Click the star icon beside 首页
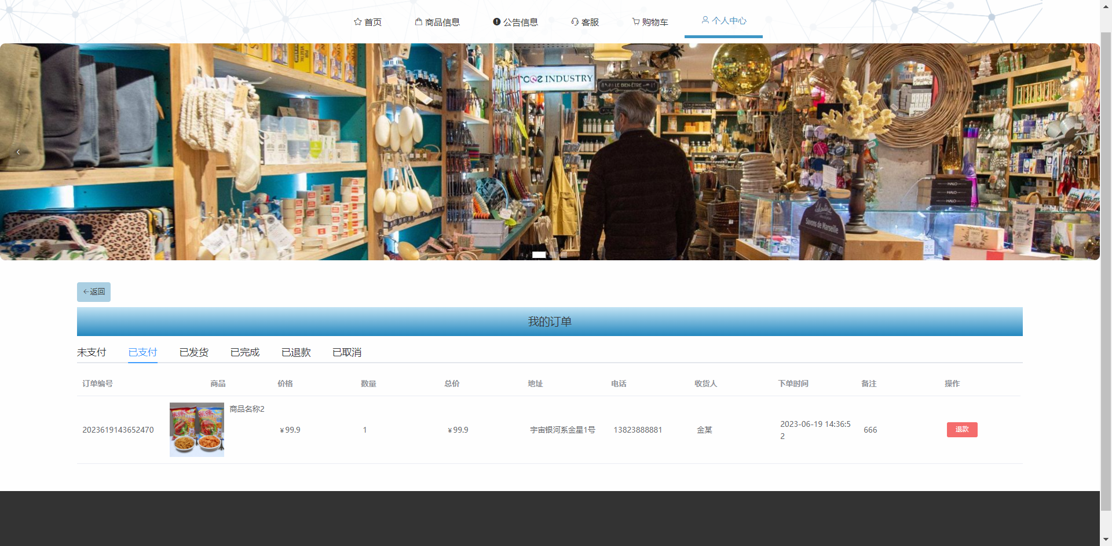Screen dimensions: 1112x546 [357, 22]
